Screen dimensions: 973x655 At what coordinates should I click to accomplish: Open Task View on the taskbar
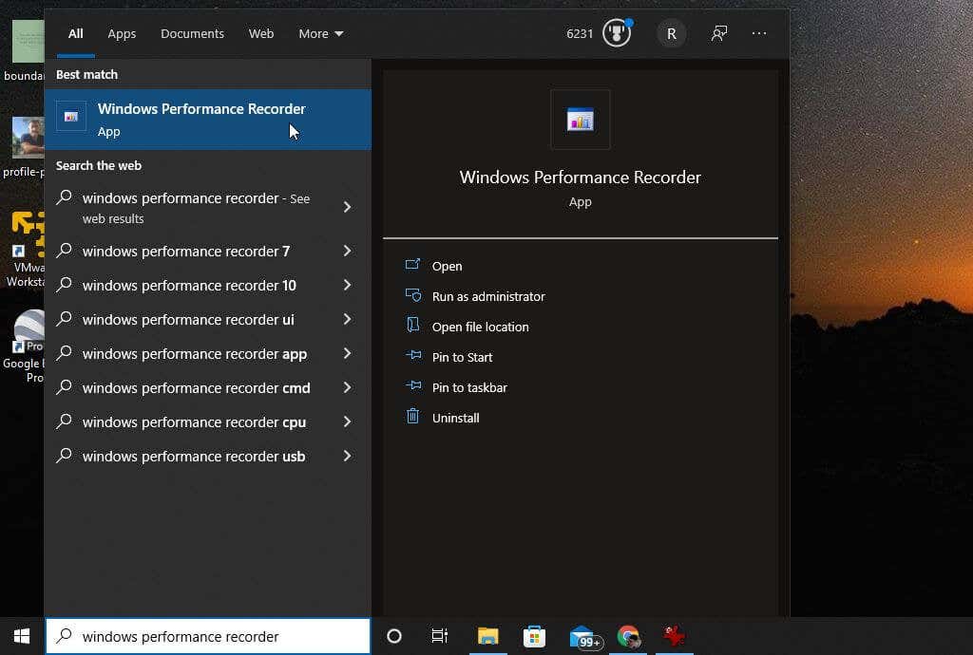pyautogui.click(x=439, y=636)
